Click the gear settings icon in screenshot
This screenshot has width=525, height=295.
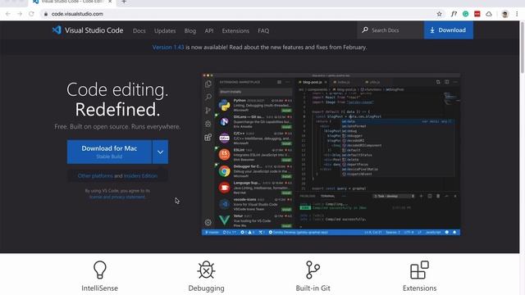coord(208,222)
